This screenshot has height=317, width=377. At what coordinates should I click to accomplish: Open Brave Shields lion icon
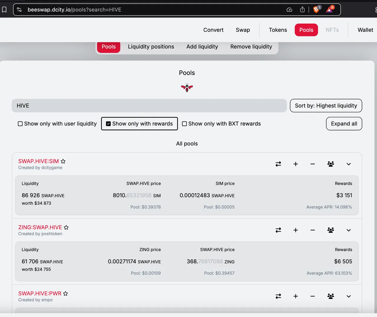click(x=317, y=9)
